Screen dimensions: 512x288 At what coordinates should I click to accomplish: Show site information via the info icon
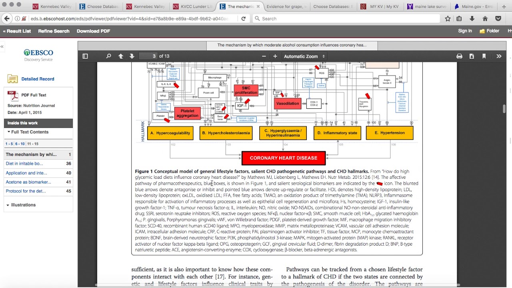point(17,18)
